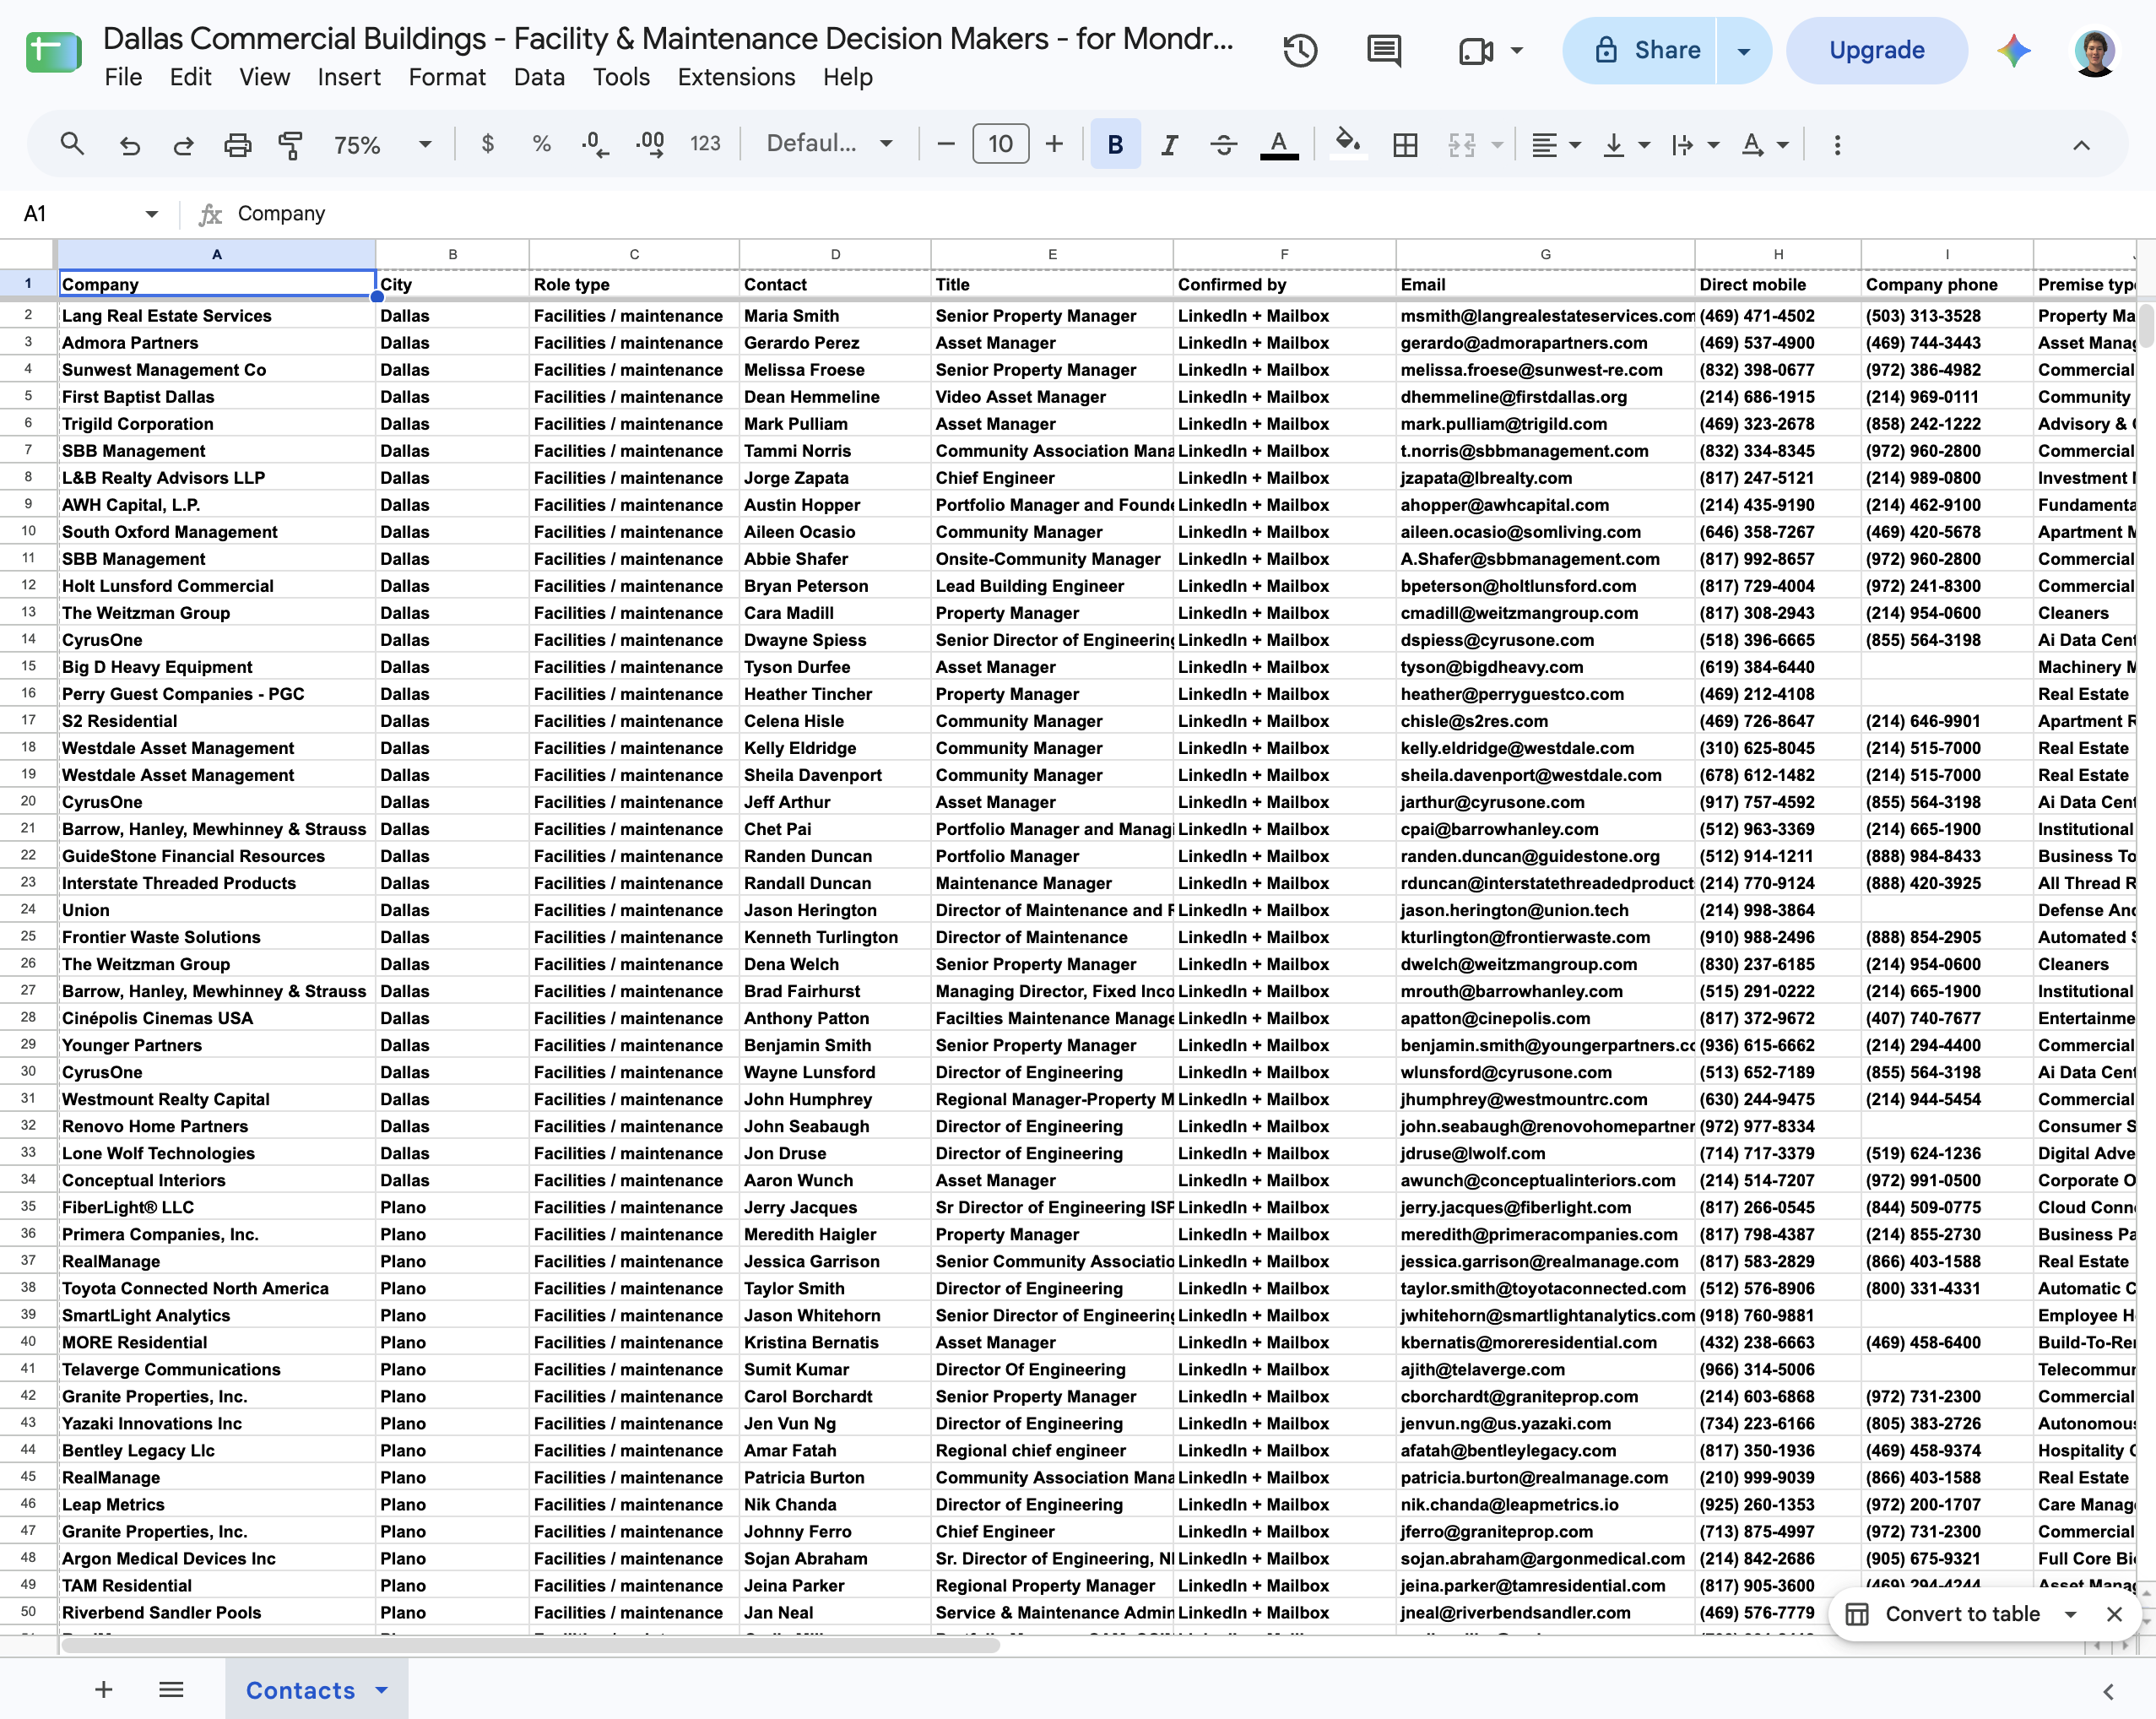Select row 10 header
This screenshot has width=2156, height=1719.
28,532
